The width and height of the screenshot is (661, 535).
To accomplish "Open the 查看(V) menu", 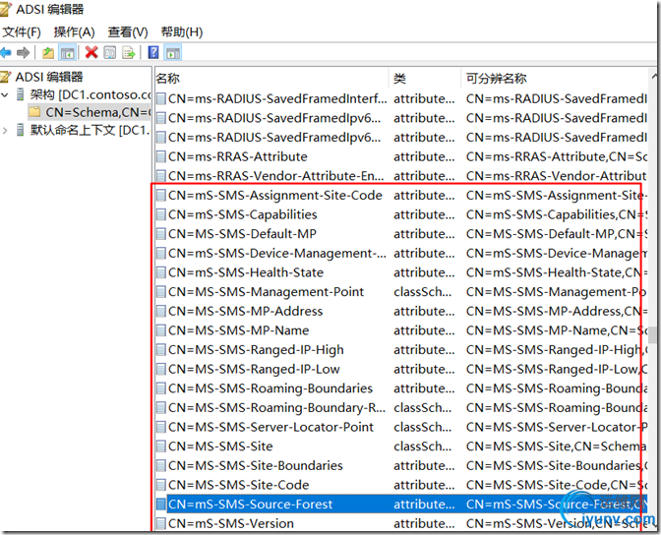I will pos(128,32).
